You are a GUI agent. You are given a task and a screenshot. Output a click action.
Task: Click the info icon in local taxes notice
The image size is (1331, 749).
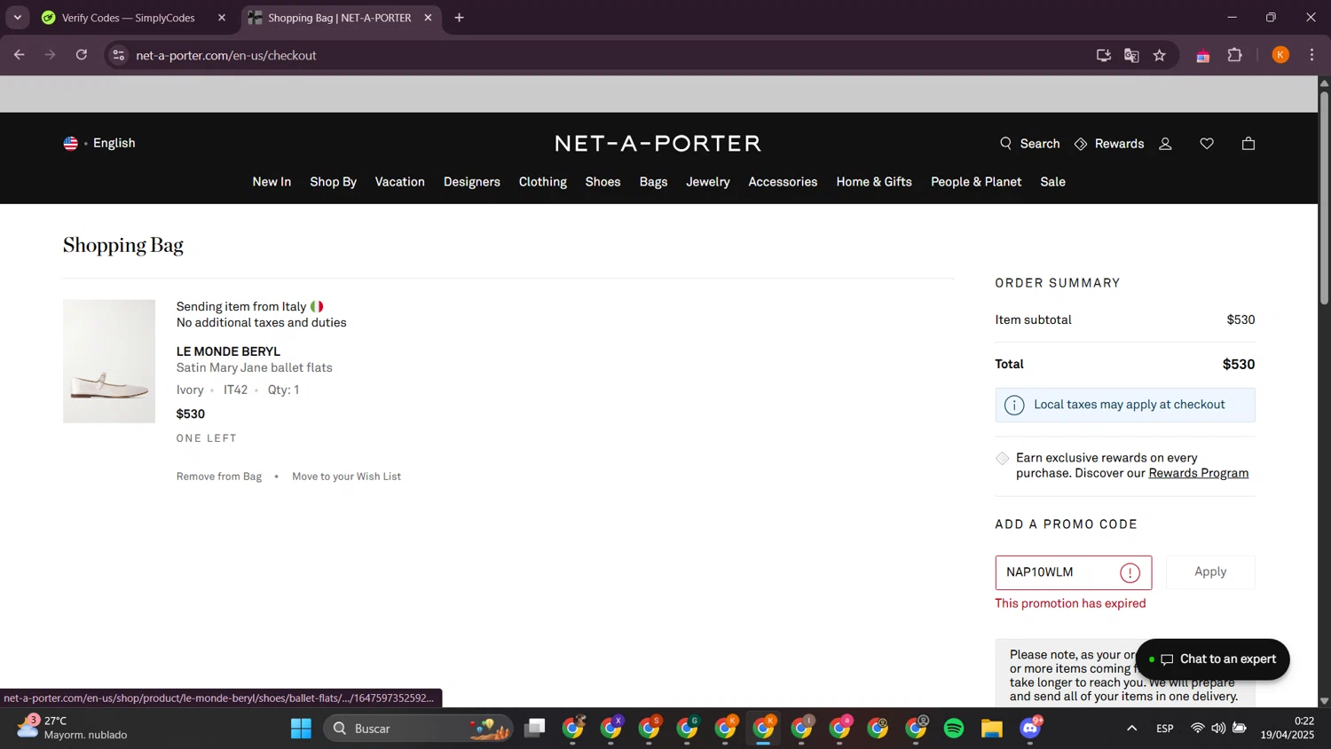(x=1014, y=406)
